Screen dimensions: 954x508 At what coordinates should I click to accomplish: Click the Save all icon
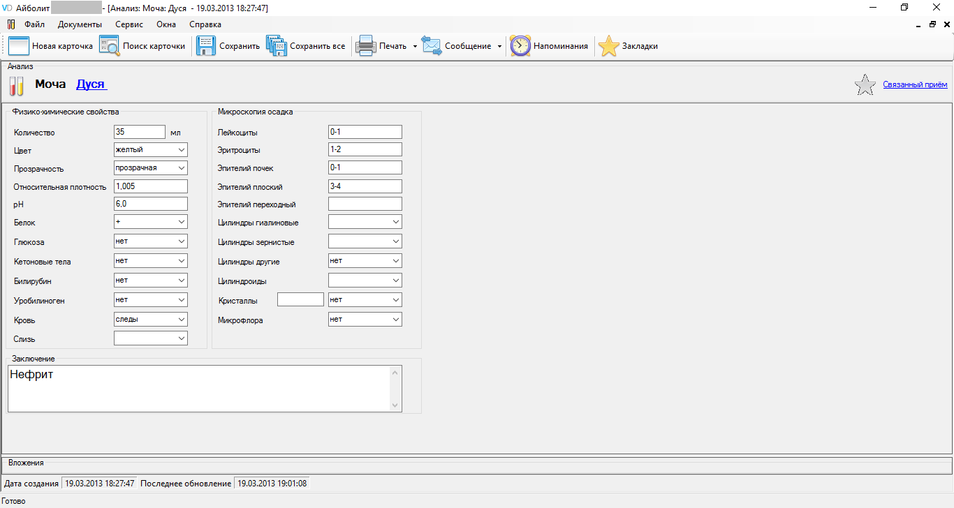point(277,46)
